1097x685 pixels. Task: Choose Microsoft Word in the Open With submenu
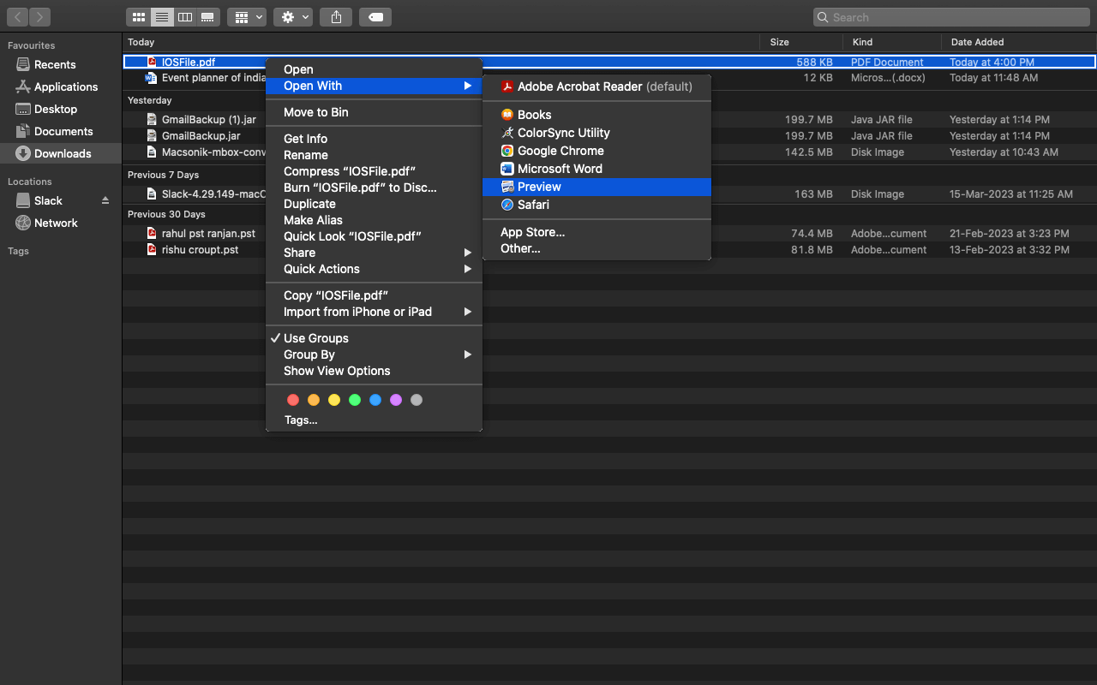[x=596, y=169]
